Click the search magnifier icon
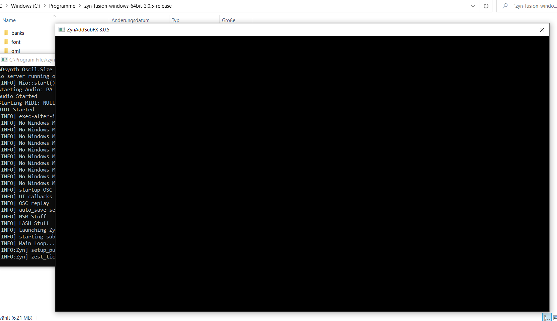 click(x=505, y=6)
